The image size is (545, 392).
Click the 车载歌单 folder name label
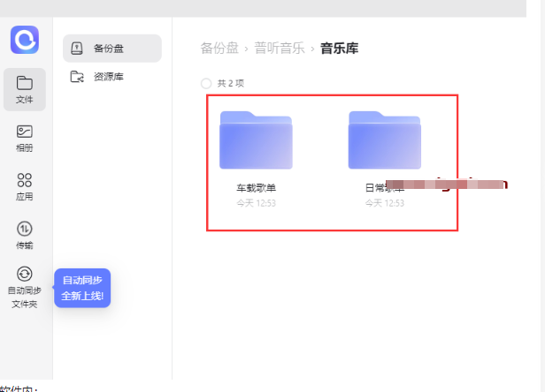(x=256, y=188)
